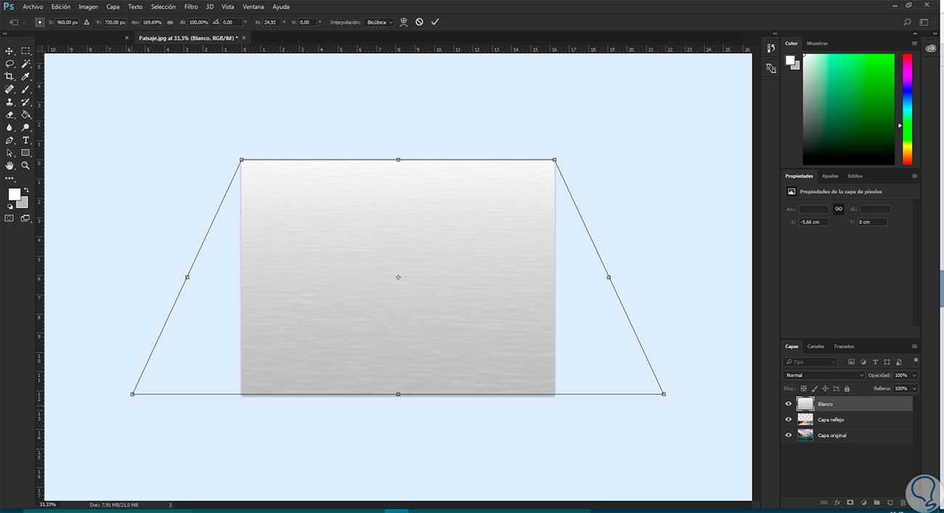Create a new layer group
Viewport: 944px width, 513px height.
point(876,502)
